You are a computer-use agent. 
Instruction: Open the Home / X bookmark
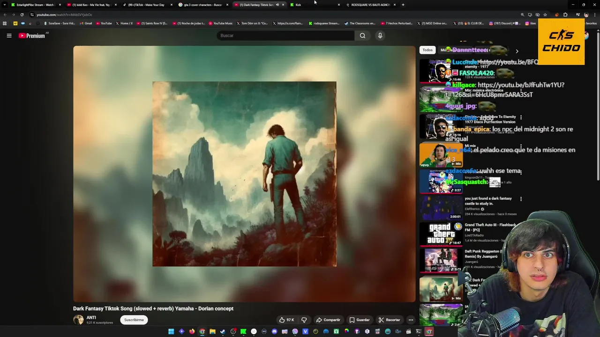[x=124, y=23]
